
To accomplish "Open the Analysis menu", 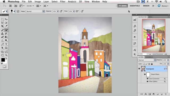I will (x=72, y=2).
